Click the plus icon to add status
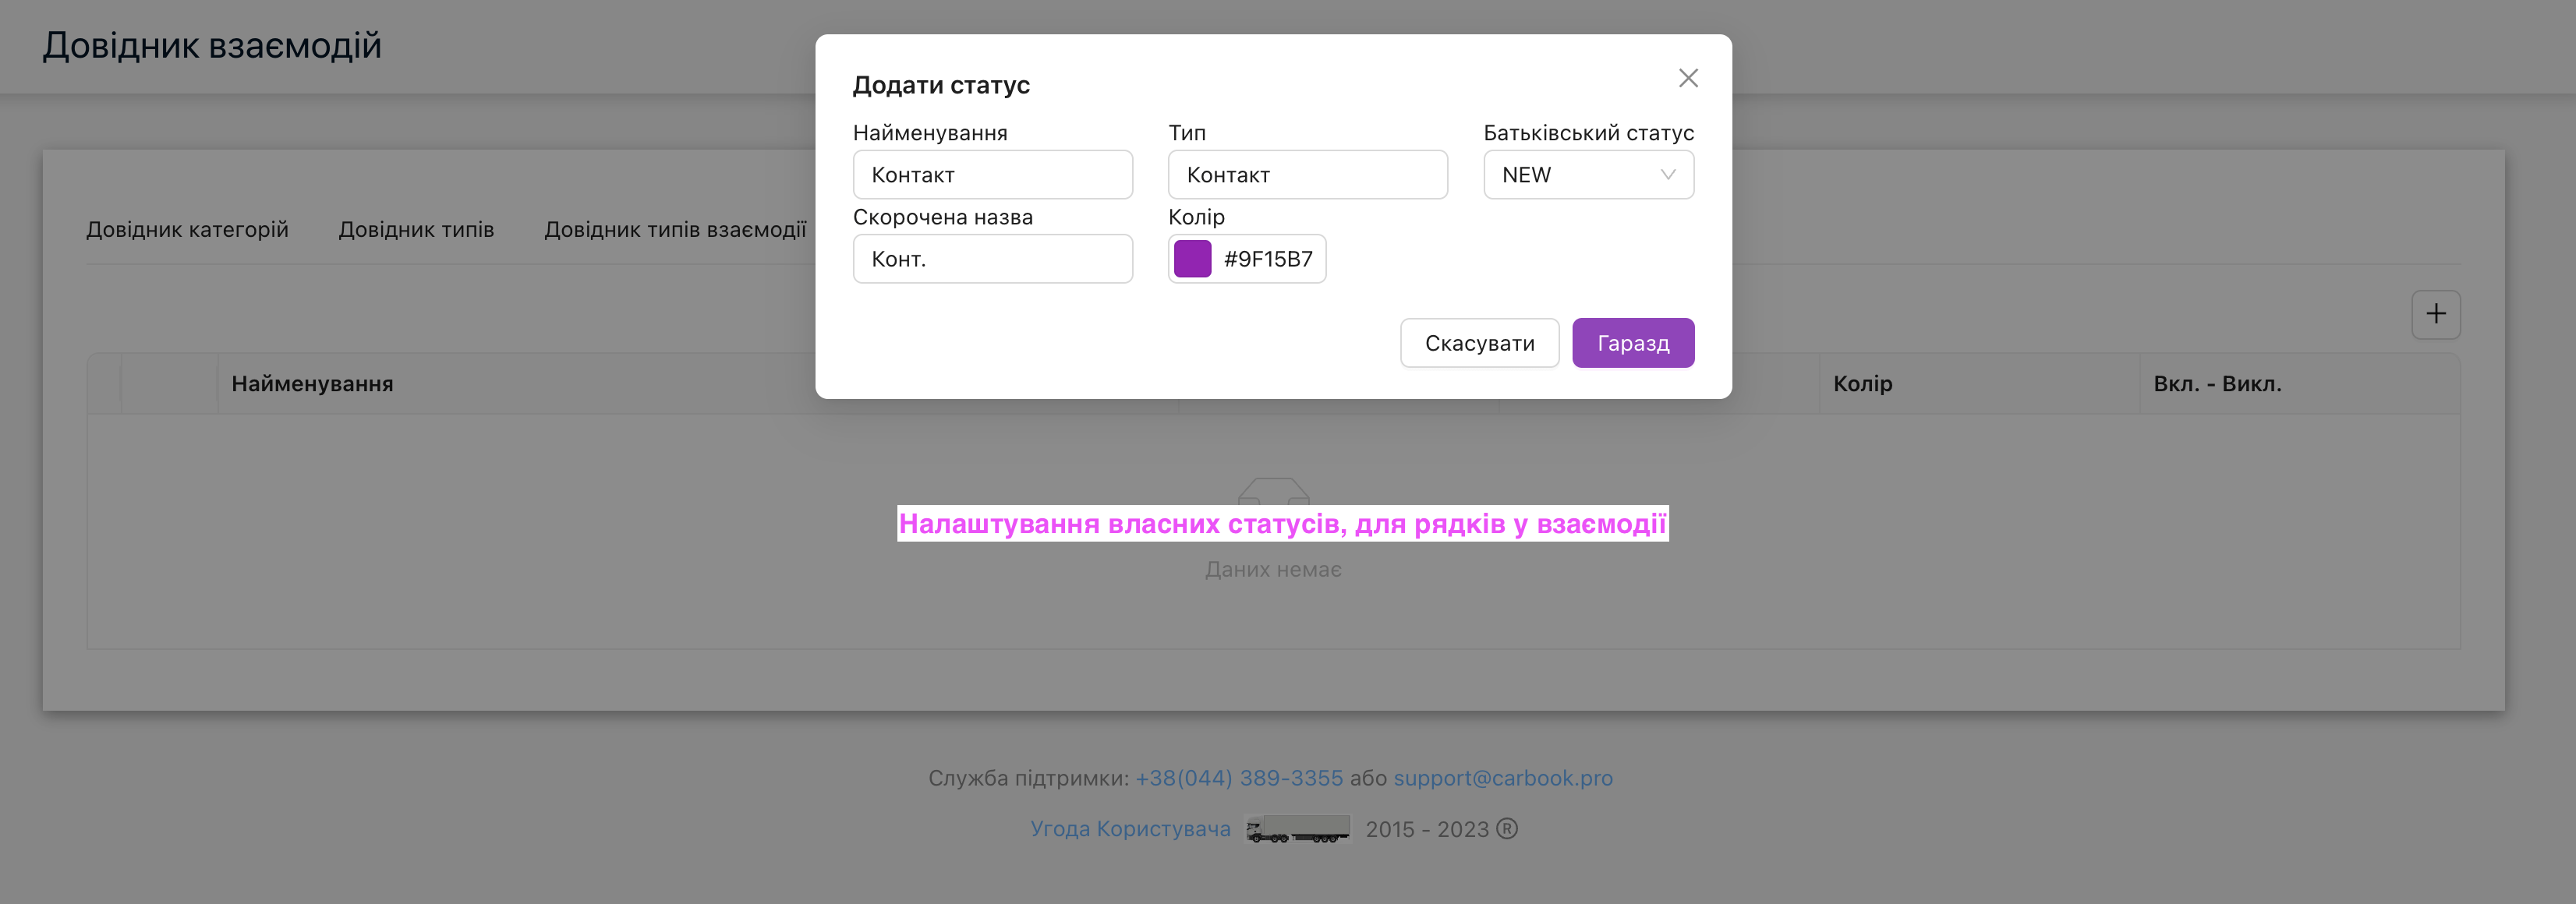Viewport: 2576px width, 904px height. click(2435, 315)
